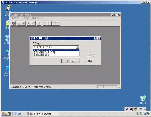Open the 도움말(H) menu

[x=37, y=18]
